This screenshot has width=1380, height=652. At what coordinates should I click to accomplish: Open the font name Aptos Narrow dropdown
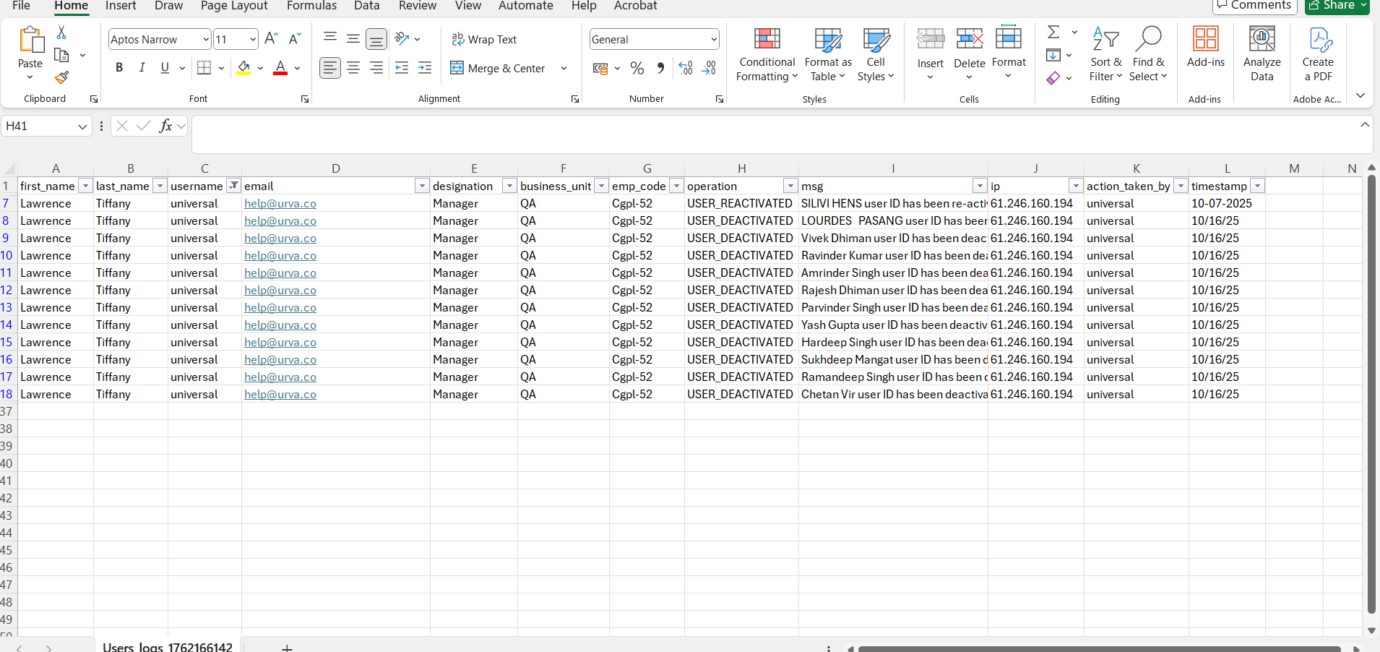click(x=206, y=40)
